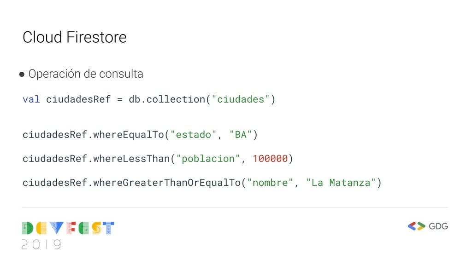
Task: Click the green letter D in the DevFest logo
Action: click(x=28, y=228)
